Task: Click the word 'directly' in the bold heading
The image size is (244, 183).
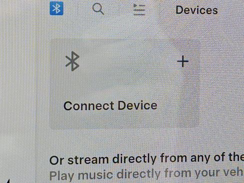Action: tap(134, 158)
